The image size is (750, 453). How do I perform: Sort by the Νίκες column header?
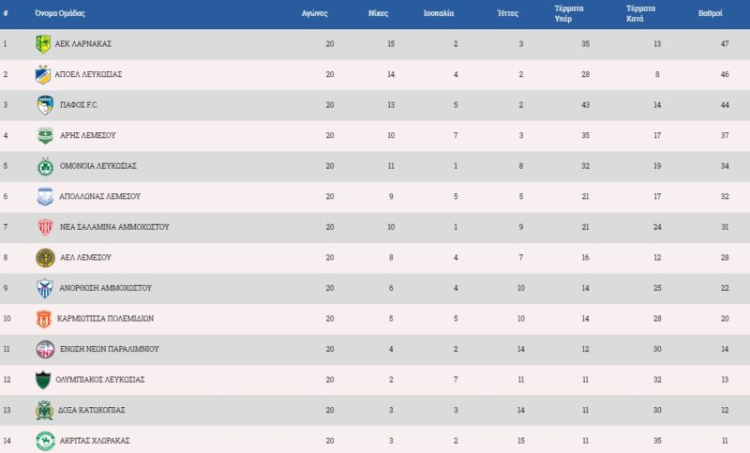[379, 13]
